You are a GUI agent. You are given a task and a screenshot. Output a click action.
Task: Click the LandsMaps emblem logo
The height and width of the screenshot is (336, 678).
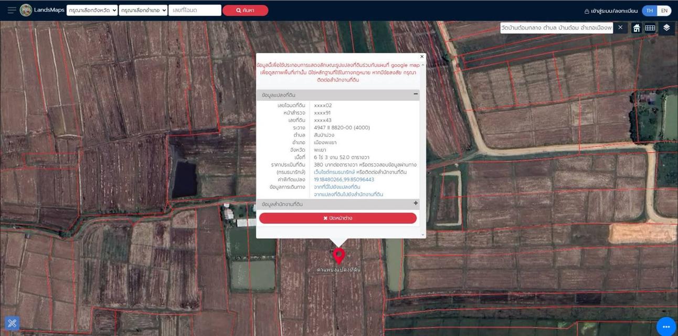[x=26, y=10]
